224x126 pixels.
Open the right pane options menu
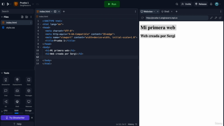pyautogui.click(x=221, y=12)
